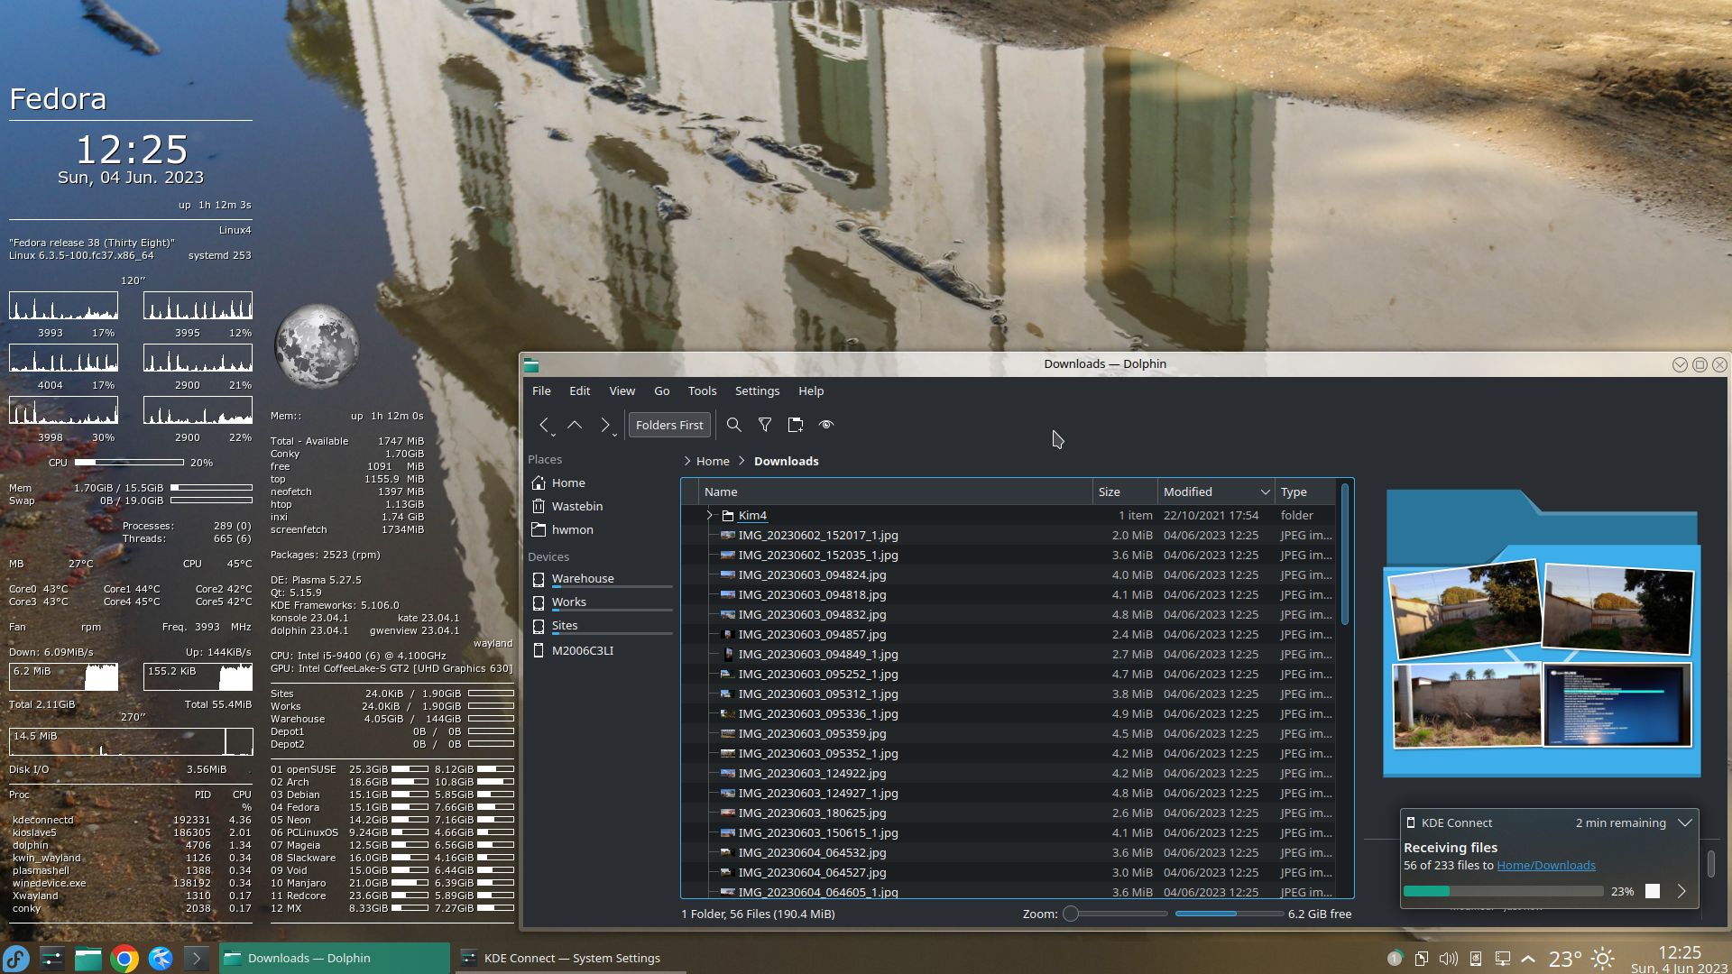Expand the Kim4 folder tree

coord(709,516)
